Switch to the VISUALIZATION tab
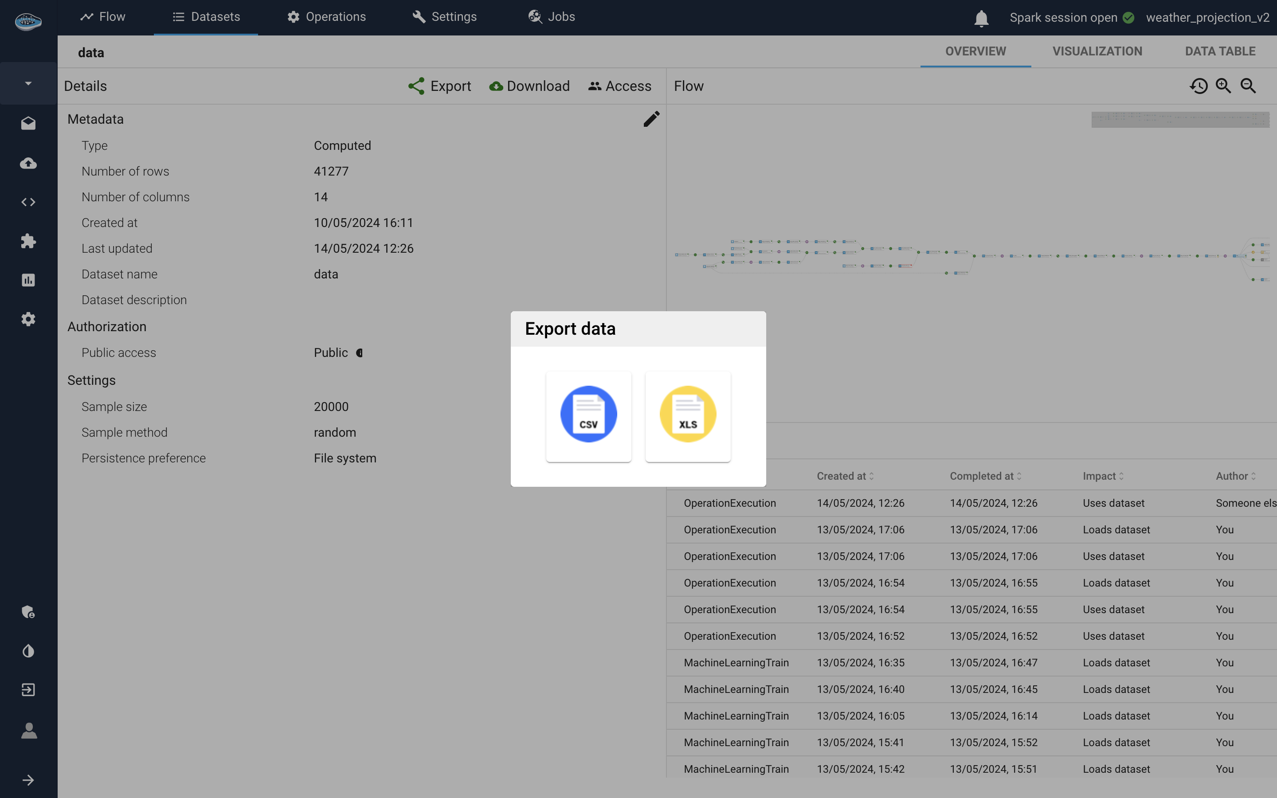 click(x=1097, y=51)
